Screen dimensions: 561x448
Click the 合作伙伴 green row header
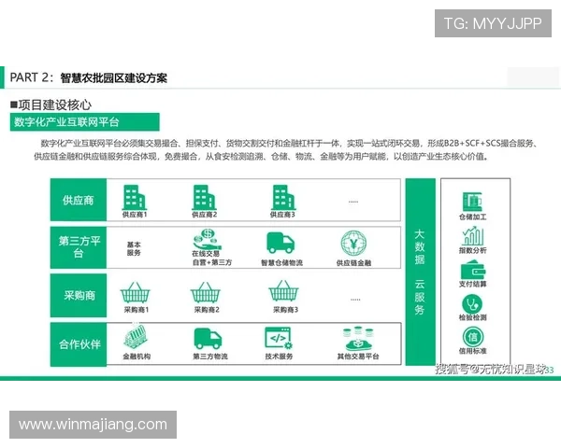pyautogui.click(x=79, y=344)
